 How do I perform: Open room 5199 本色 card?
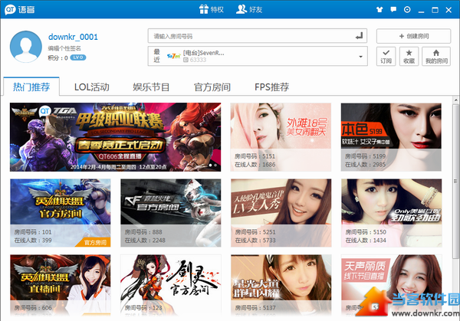[391, 137]
